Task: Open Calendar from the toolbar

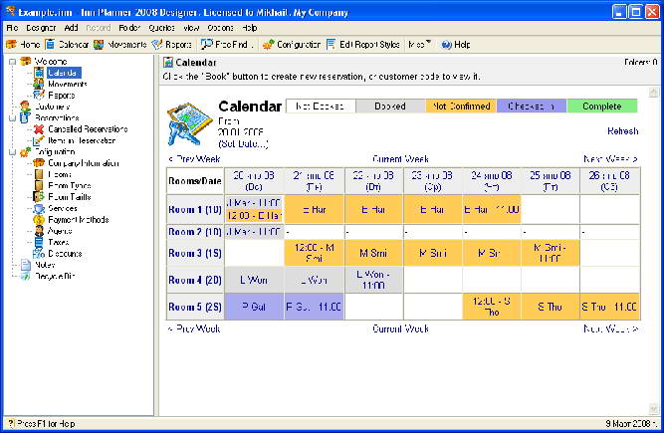Action: (67, 45)
